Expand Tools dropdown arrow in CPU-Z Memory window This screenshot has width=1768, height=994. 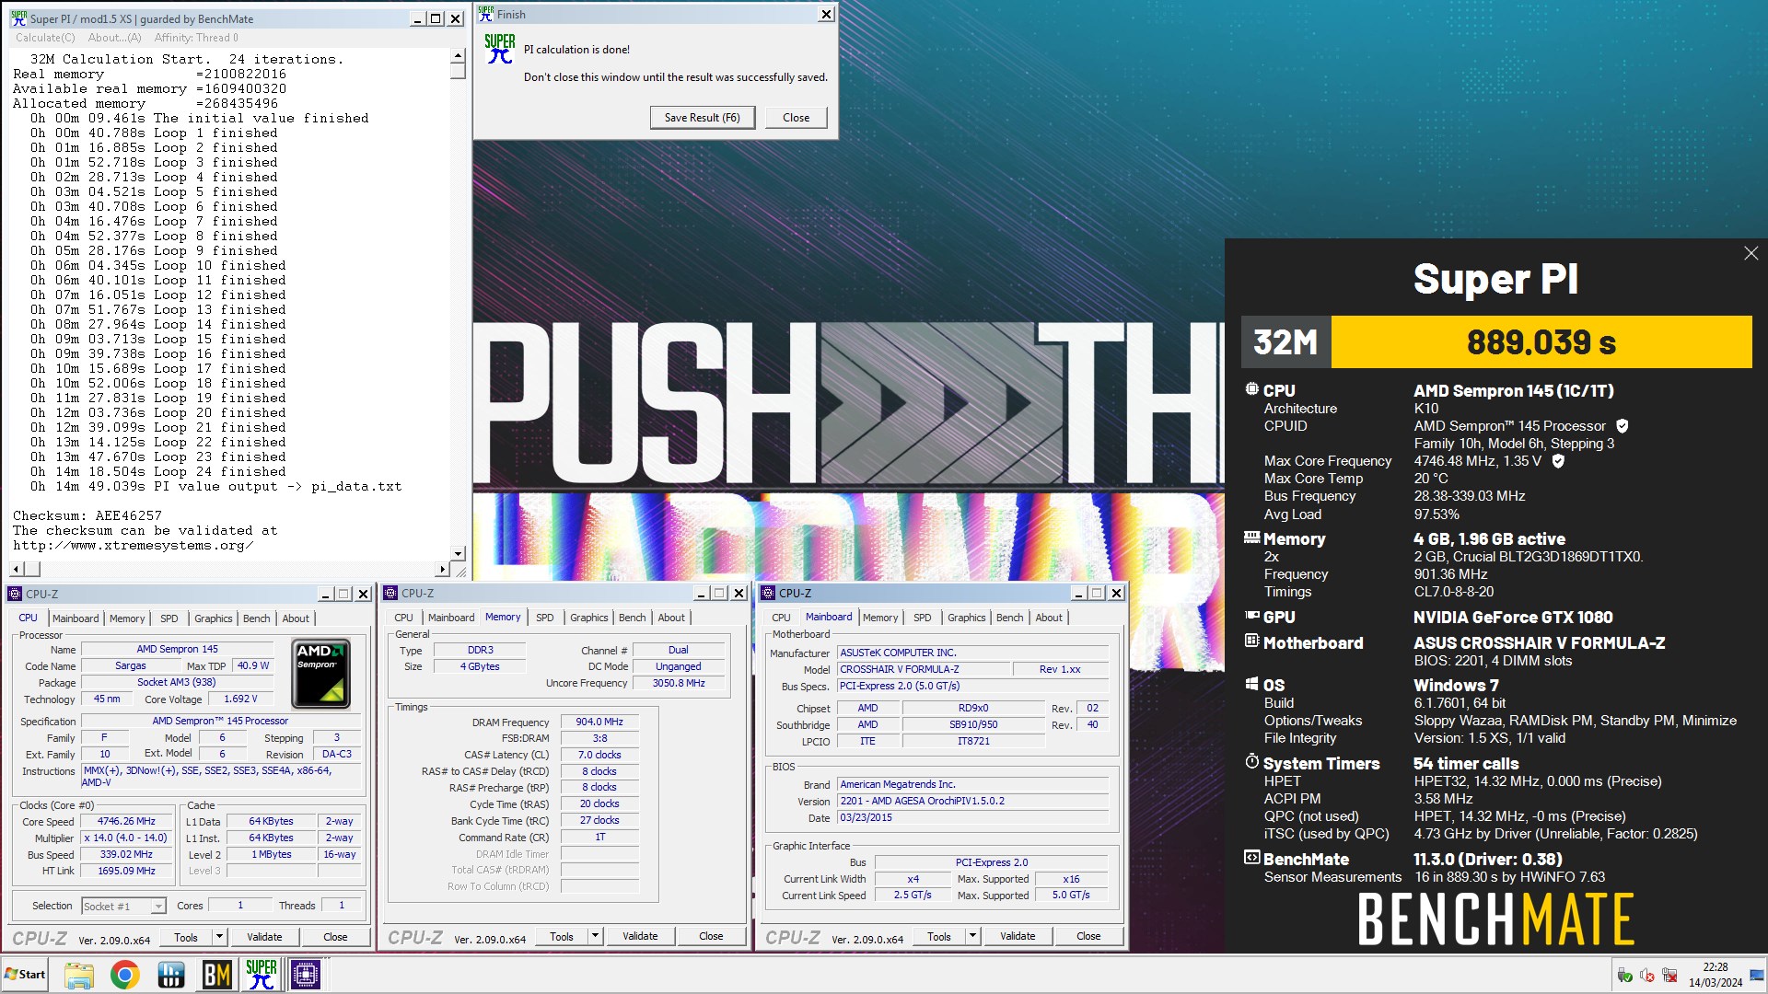(x=595, y=936)
